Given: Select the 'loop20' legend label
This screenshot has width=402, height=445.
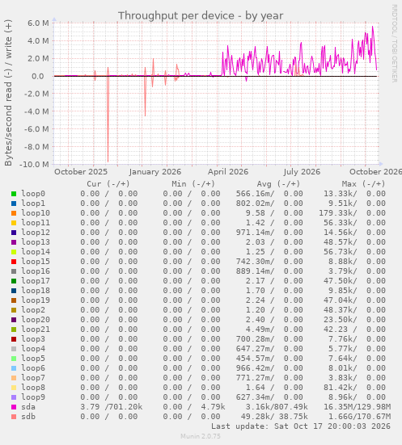Looking at the screenshot, I should coord(36,319).
